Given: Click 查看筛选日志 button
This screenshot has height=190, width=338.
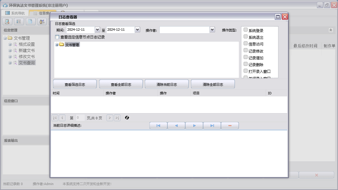Looking at the screenshot, I should tap(75, 84).
